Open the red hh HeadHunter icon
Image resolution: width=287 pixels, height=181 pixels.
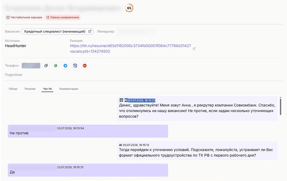[x=84, y=66]
